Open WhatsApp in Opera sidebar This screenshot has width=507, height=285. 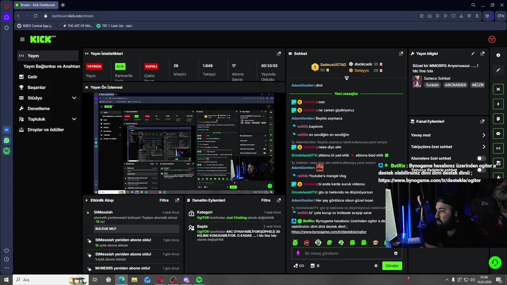6,141
